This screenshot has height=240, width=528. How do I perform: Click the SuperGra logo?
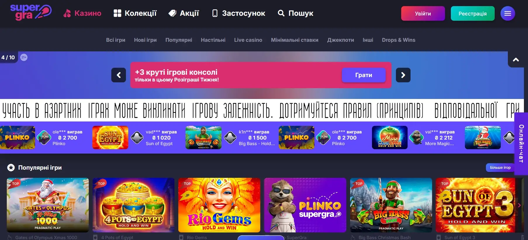[x=31, y=12]
